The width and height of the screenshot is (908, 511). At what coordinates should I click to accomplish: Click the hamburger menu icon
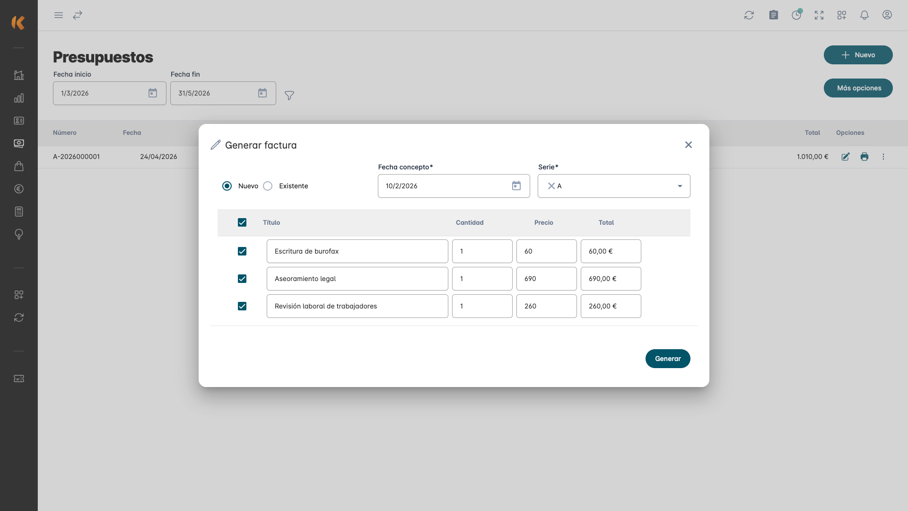59,15
